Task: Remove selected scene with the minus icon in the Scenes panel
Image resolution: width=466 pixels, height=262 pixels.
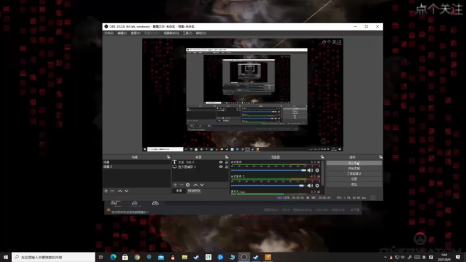Action: [112, 191]
